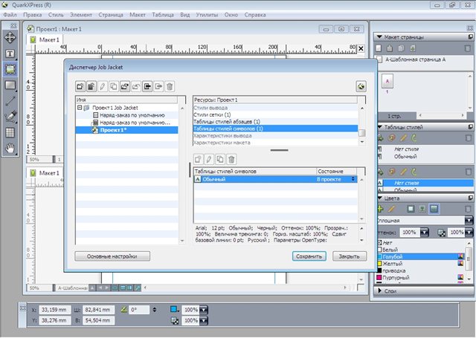The width and height of the screenshot is (476, 338).
Task: Open top 100% dropdown in measurements bar
Action: tap(204, 310)
